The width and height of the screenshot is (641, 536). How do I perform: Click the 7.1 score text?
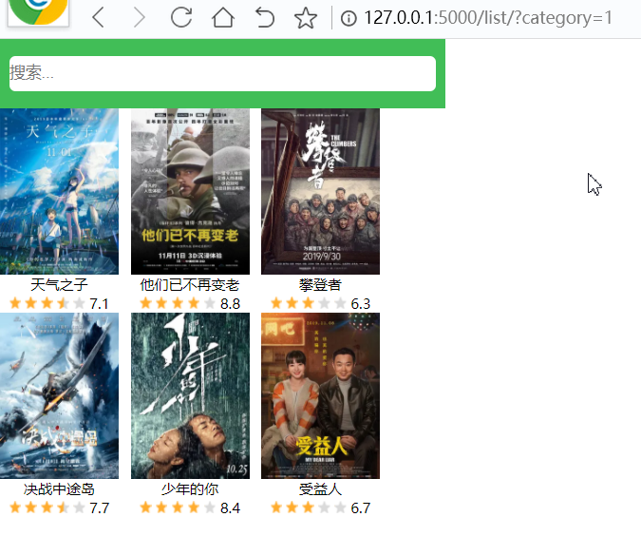pos(100,304)
